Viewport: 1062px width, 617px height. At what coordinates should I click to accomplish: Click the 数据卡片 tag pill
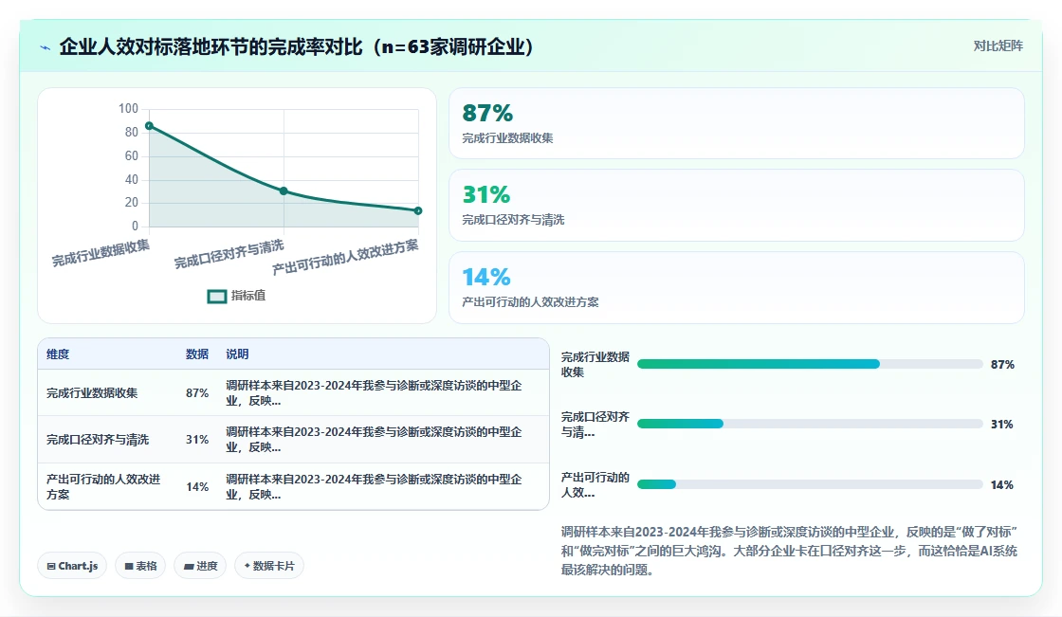[269, 566]
